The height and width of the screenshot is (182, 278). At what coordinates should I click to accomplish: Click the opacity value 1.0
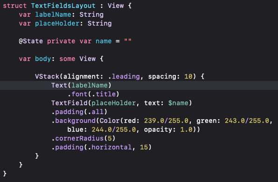point(186,130)
